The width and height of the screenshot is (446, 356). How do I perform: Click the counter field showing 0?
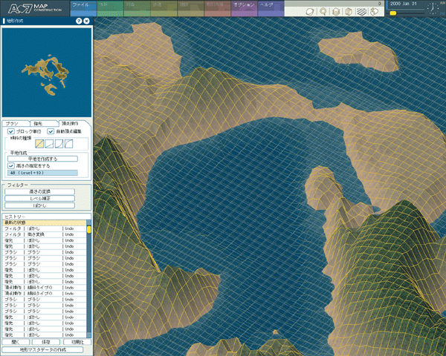coord(333,4)
